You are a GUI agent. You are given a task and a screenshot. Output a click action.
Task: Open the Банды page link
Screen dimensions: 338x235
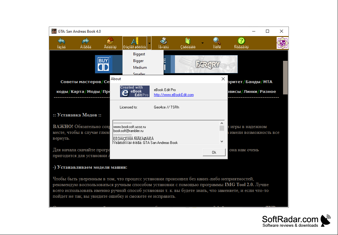(x=253, y=82)
